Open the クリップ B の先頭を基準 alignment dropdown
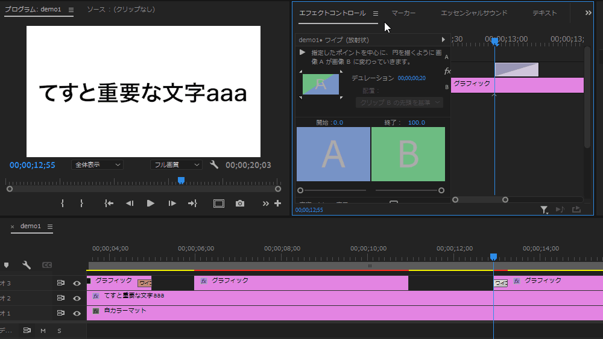Screen dimensions: 603x339 coord(400,102)
